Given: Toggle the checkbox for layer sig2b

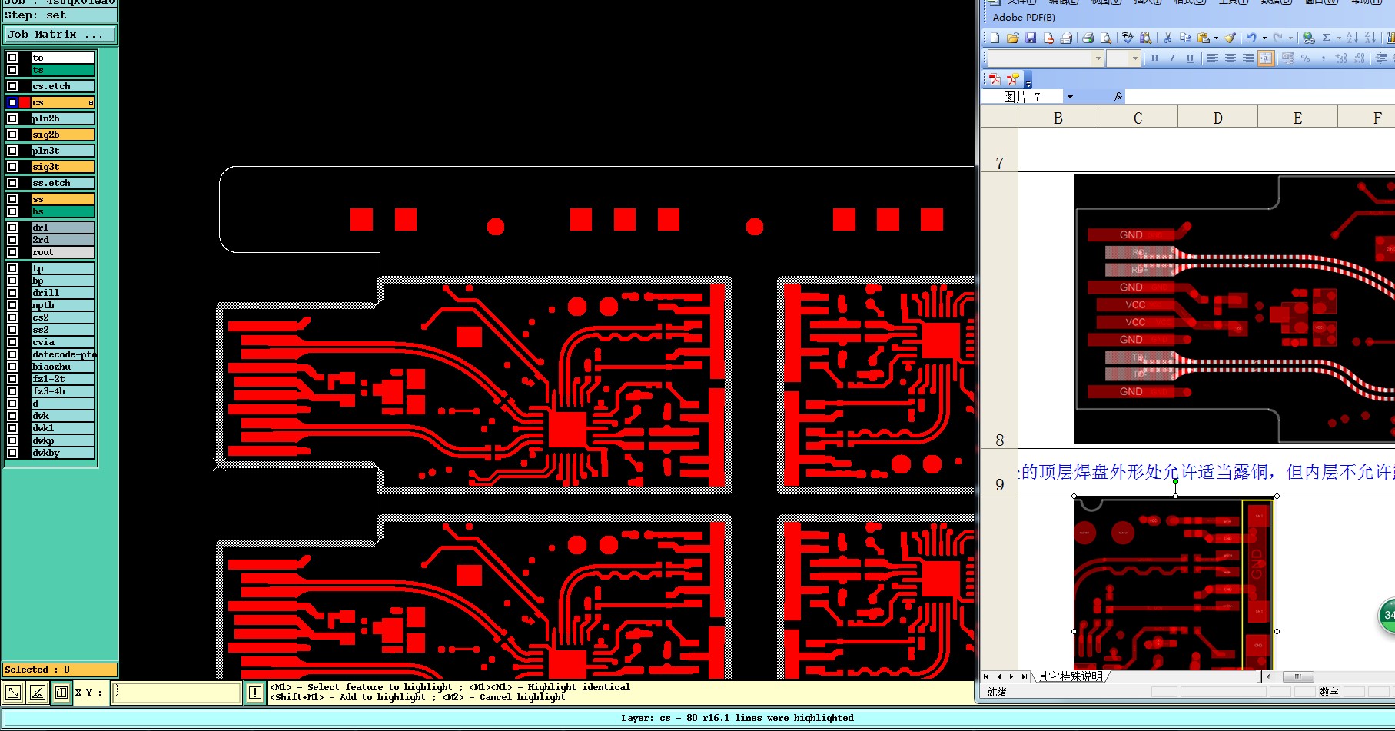Looking at the screenshot, I should (x=12, y=135).
